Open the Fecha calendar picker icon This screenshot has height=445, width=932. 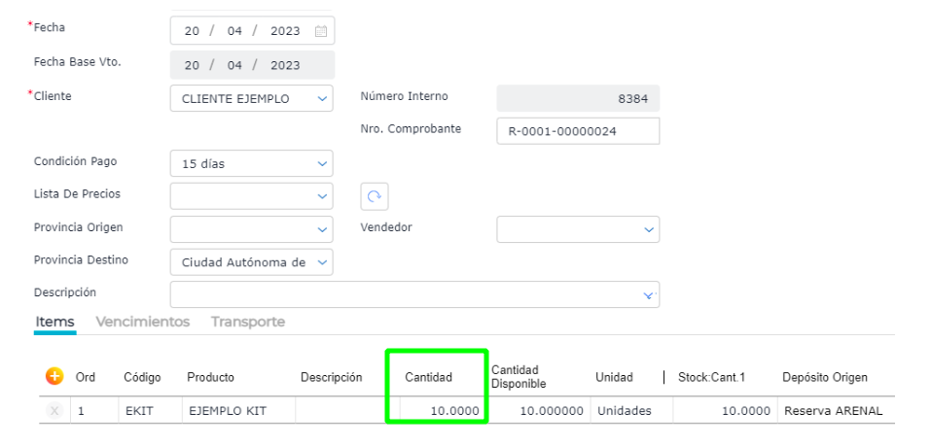[x=321, y=31]
